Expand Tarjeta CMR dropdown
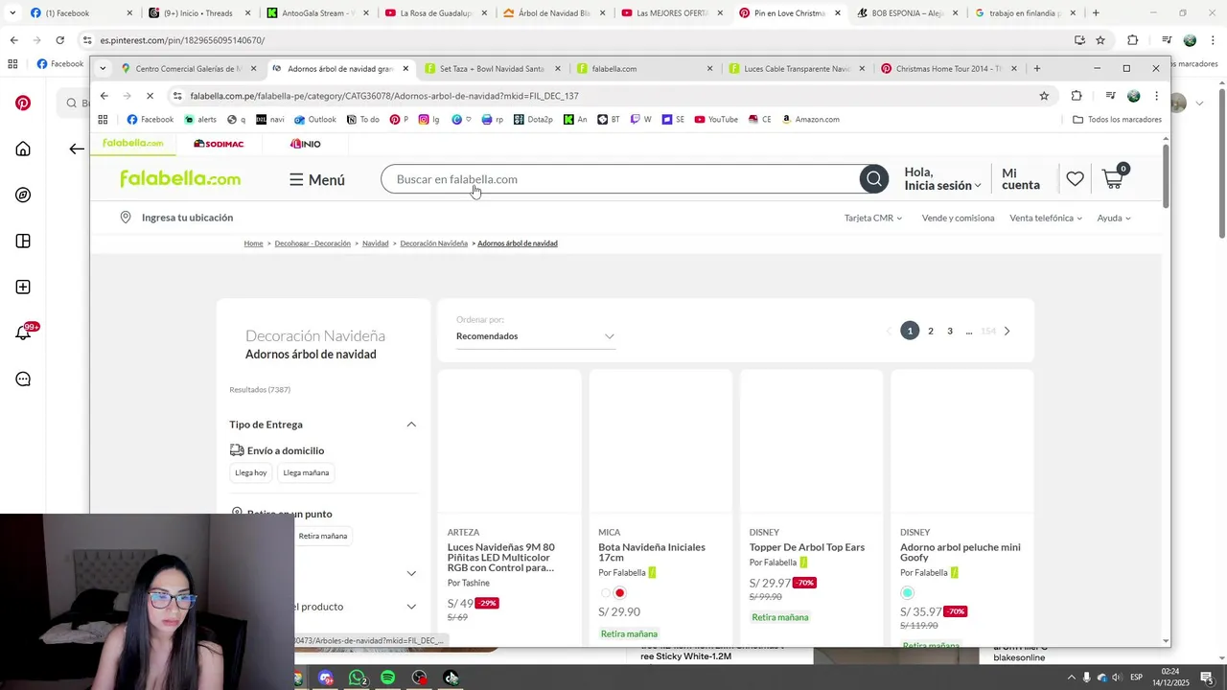Screen dimensions: 1227x690 tap(873, 218)
